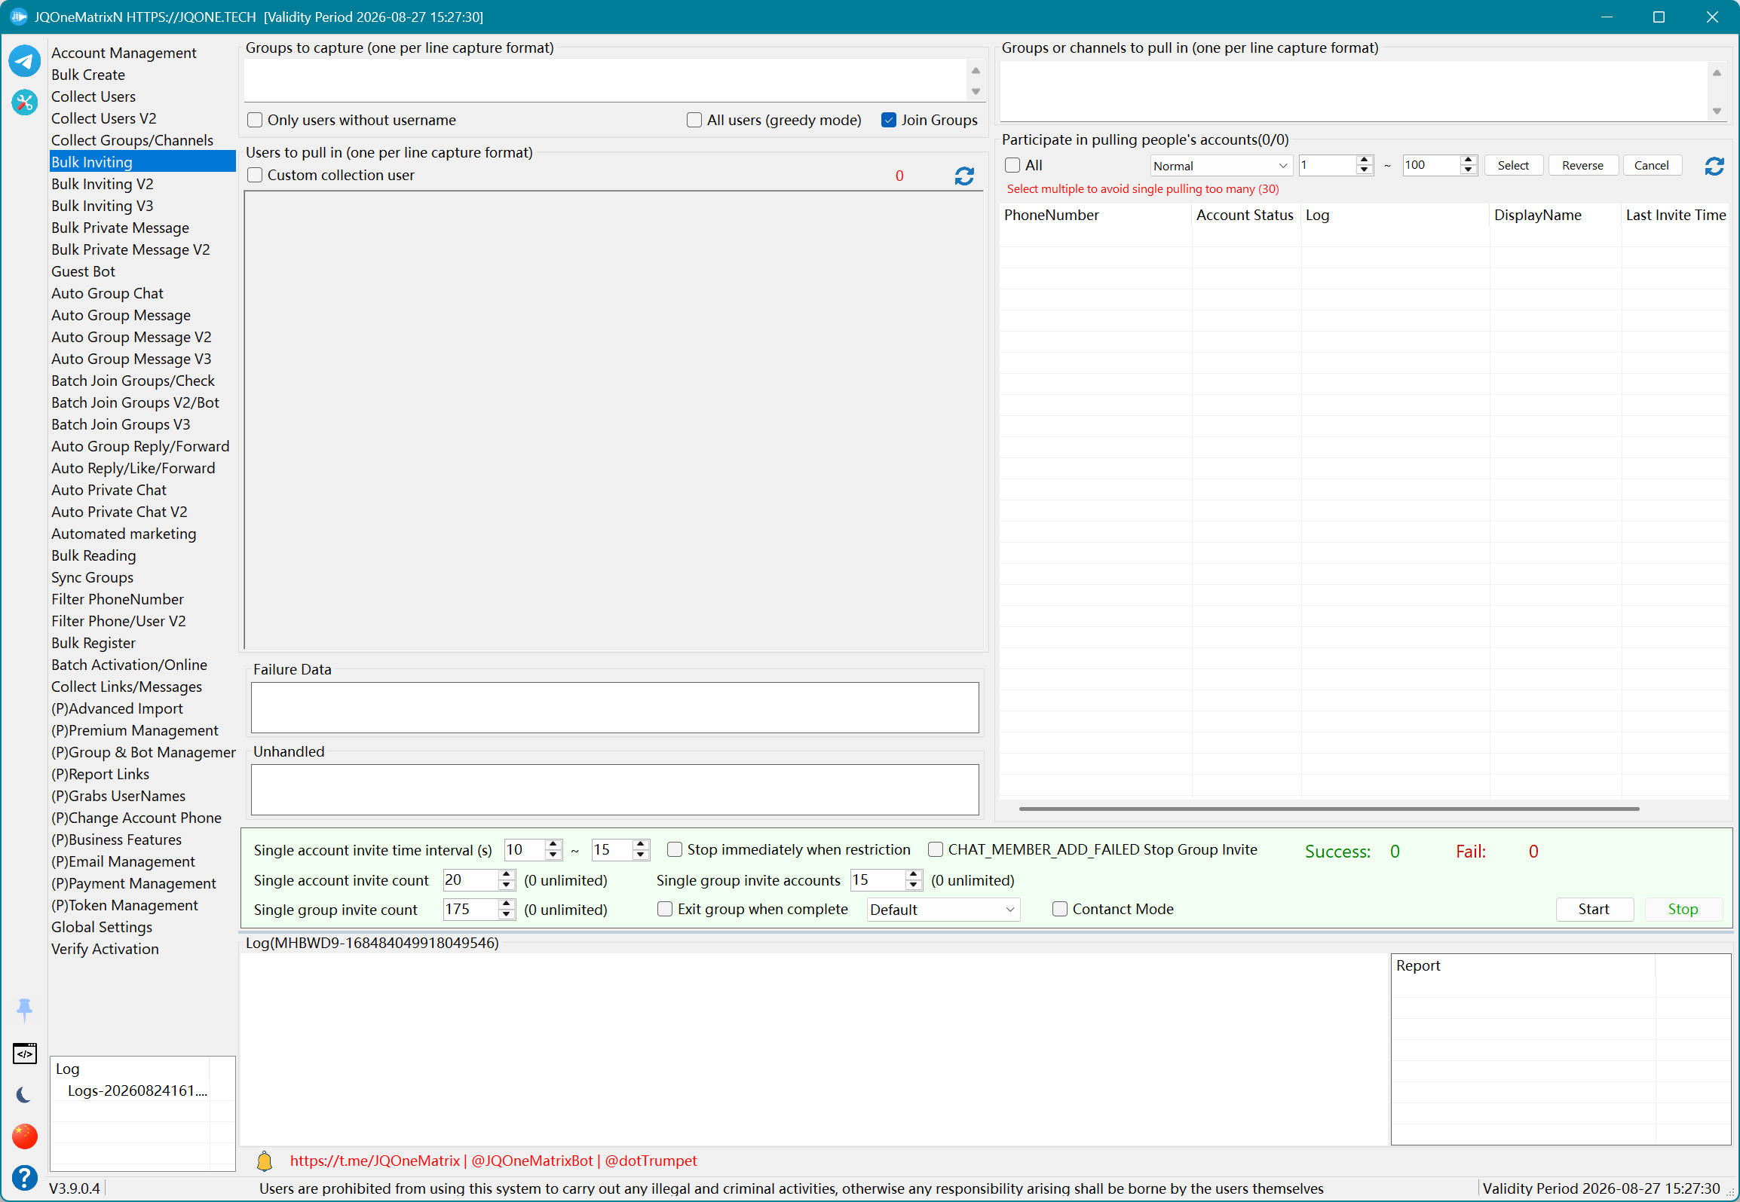Viewport: 1740px width, 1202px height.
Task: Switch language with the China flag icon
Action: (x=24, y=1136)
